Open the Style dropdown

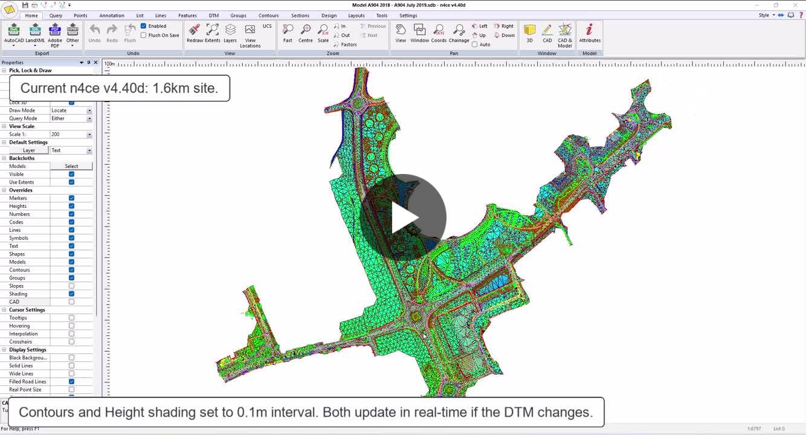coord(767,15)
